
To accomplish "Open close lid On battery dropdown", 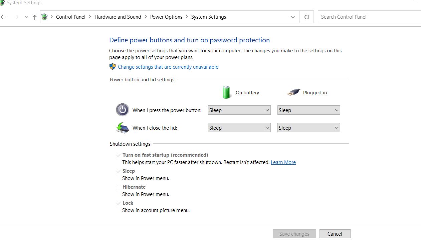I will coord(239,128).
